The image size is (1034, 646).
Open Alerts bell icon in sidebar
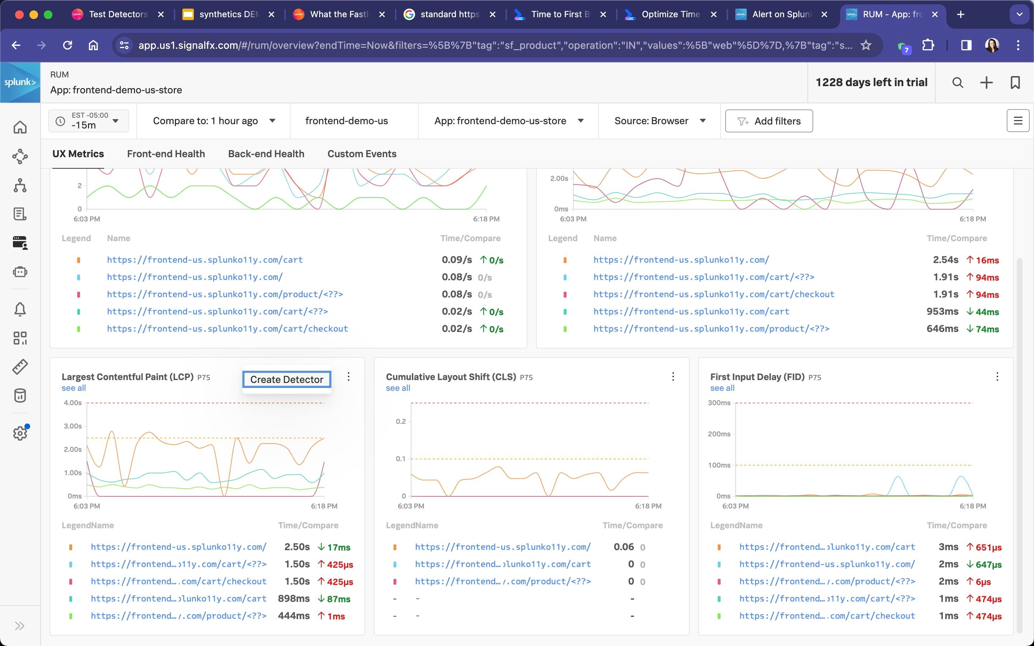coord(20,309)
